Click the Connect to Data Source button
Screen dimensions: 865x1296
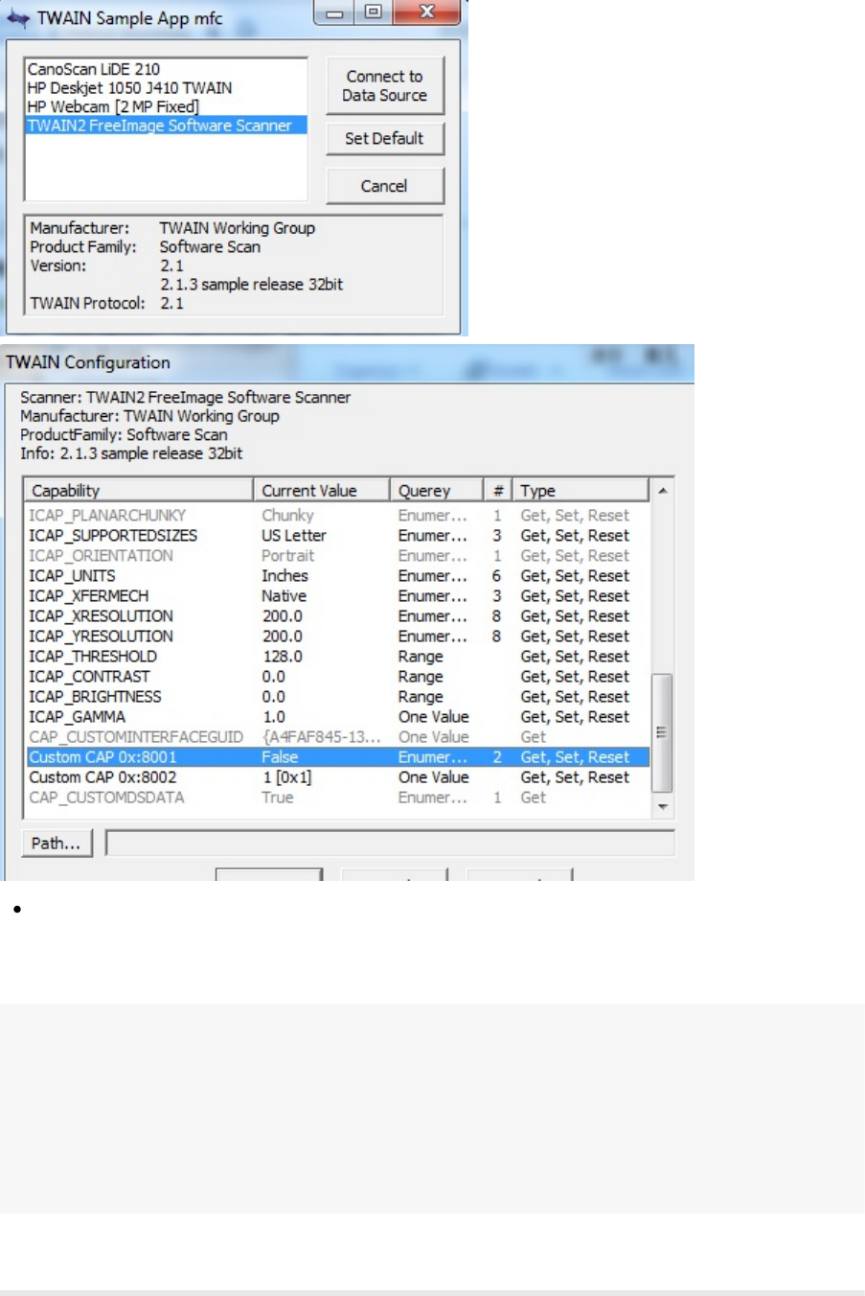(385, 86)
